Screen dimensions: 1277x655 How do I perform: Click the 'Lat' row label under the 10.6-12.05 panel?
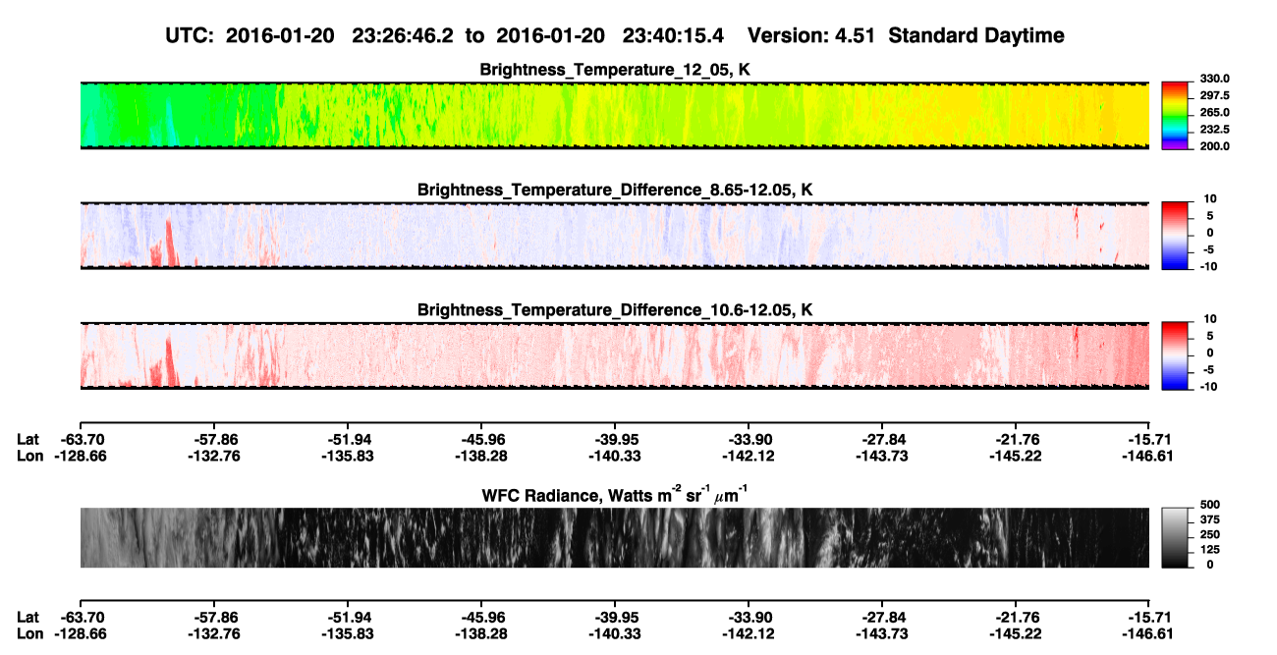tap(28, 439)
